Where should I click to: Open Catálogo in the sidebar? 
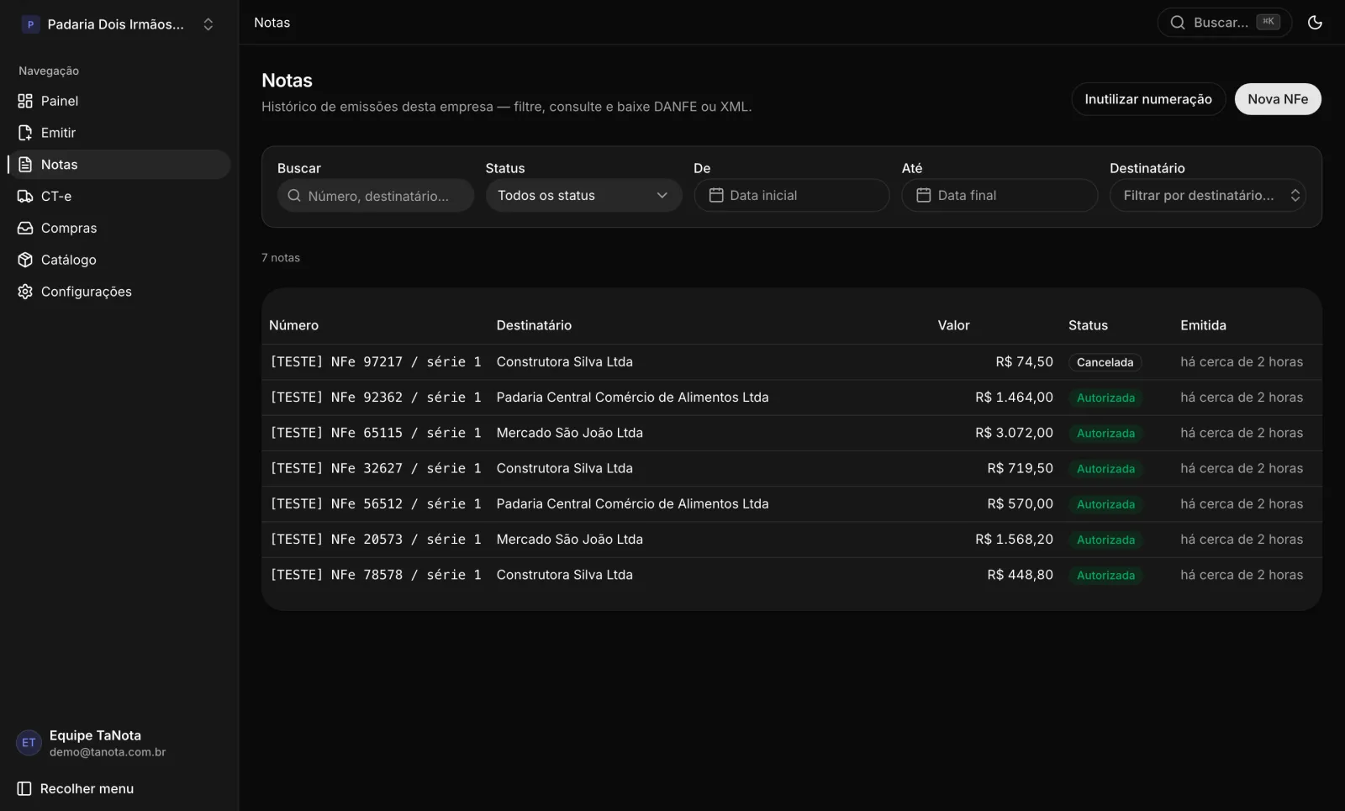[x=119, y=261]
